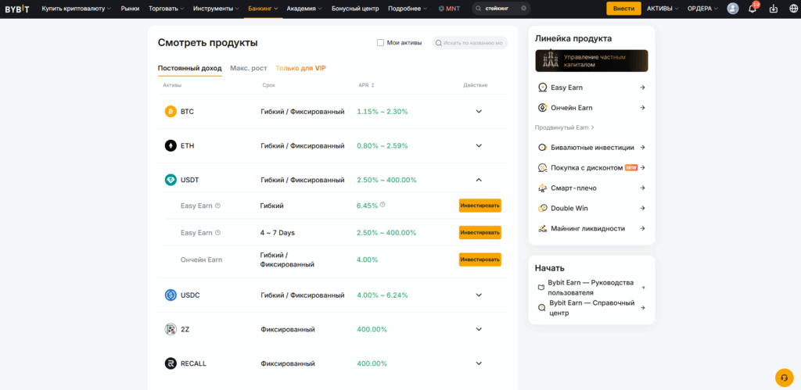Click "Инвестировать" for flexible Easy Earn

[480, 206]
